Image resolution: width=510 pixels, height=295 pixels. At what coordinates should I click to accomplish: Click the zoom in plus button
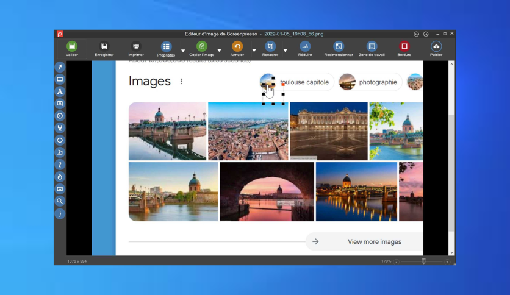pos(447,261)
